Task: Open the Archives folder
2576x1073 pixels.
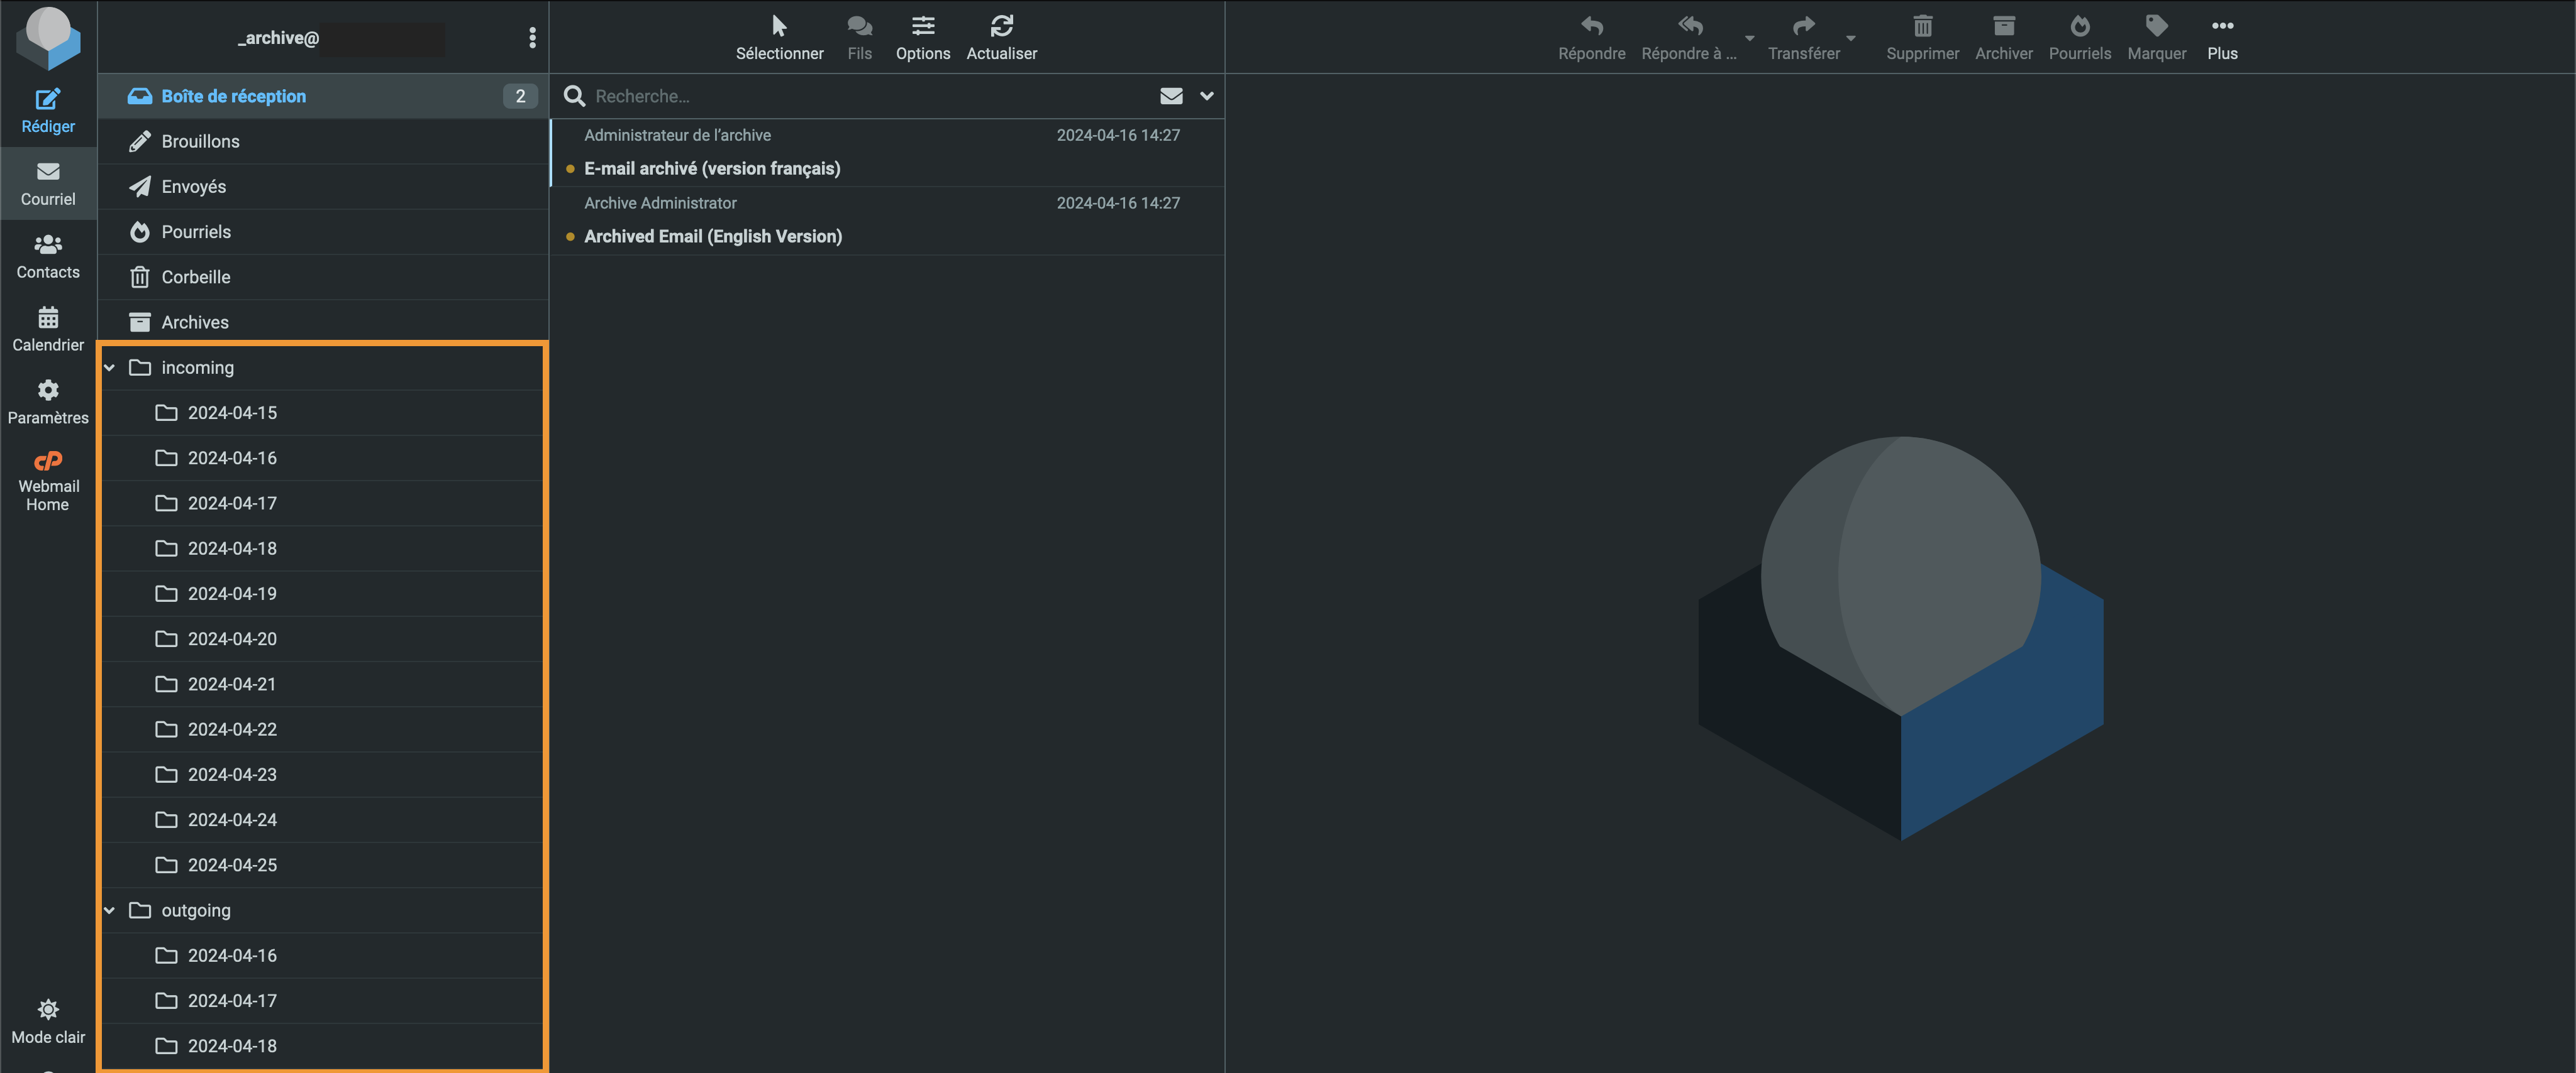Action: [323, 322]
